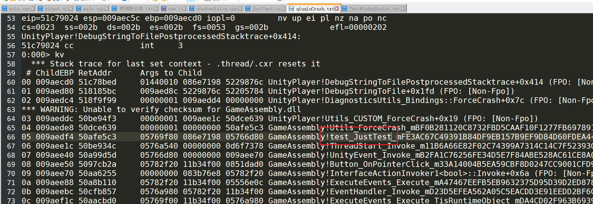Click 'UnityPlayer!DebugStringToFilePostprocessedStacktrace+0x414:' on line 55
Viewport: 593px width, 204px height.
click(161, 37)
